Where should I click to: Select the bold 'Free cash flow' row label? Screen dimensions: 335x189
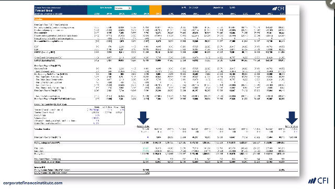pyautogui.click(x=41, y=33)
